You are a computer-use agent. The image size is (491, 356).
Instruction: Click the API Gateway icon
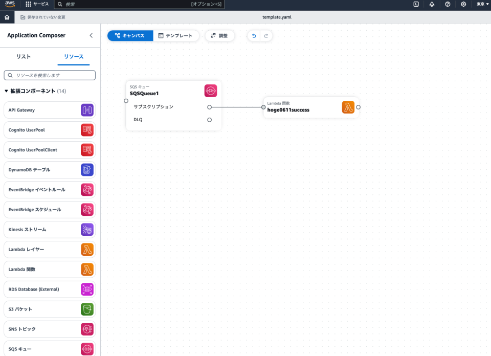[87, 109]
